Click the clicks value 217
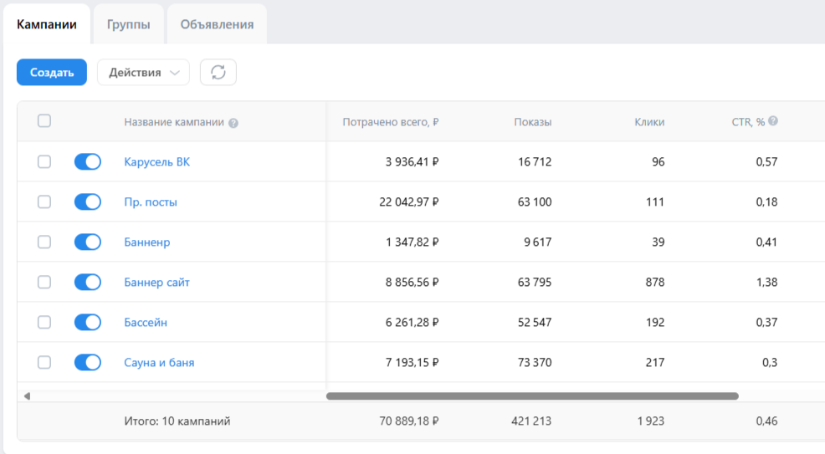The height and width of the screenshot is (454, 825). (655, 362)
